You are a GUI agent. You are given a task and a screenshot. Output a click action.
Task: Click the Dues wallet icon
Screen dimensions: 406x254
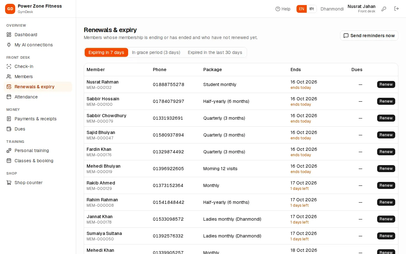pos(9,129)
